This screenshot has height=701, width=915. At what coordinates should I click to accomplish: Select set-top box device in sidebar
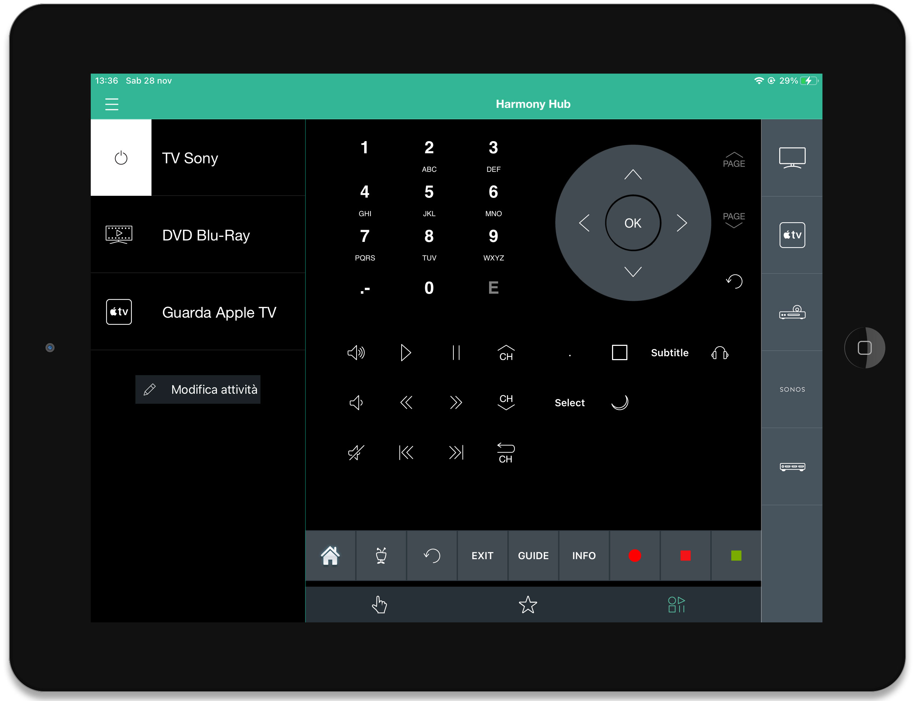792,467
